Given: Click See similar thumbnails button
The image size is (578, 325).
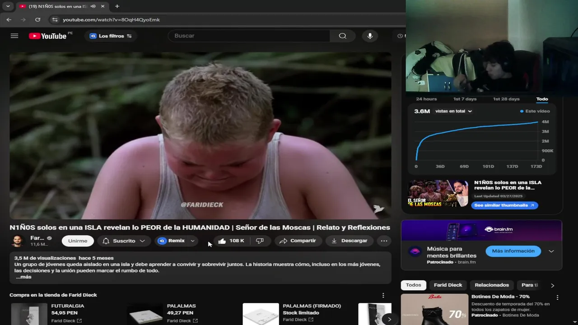Looking at the screenshot, I should pos(504,205).
